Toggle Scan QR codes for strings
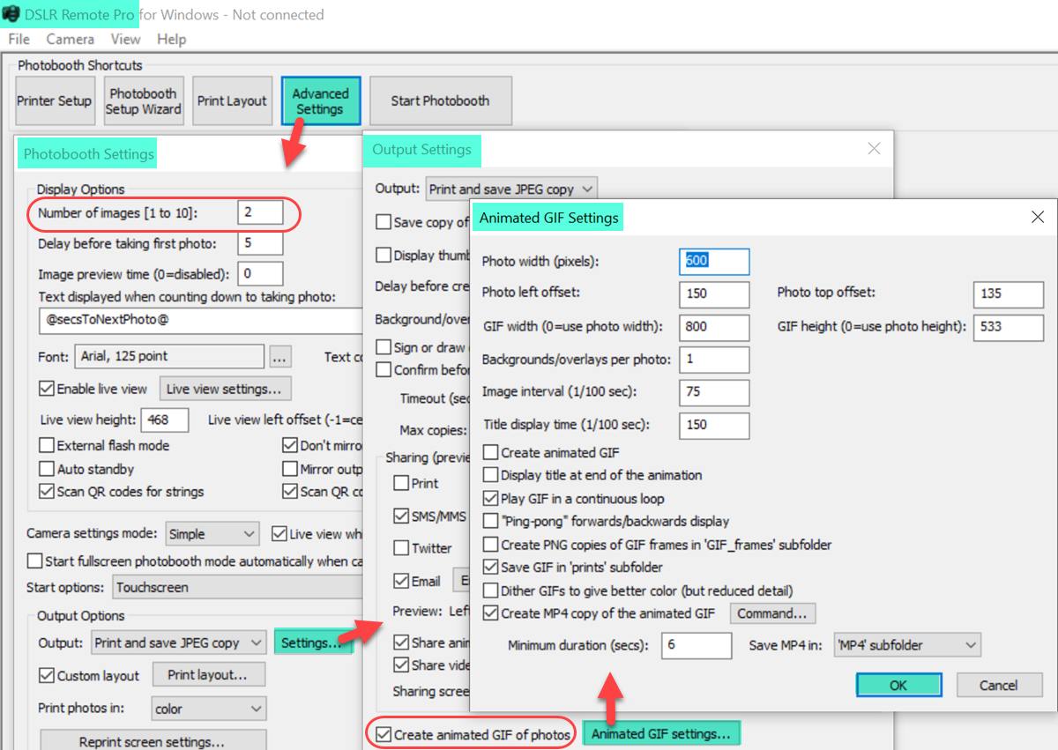Viewport: 1058px width, 750px height. [x=47, y=492]
